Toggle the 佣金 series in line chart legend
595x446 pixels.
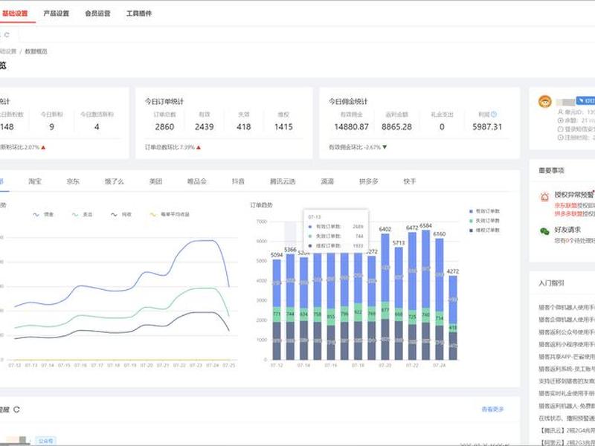[43, 214]
